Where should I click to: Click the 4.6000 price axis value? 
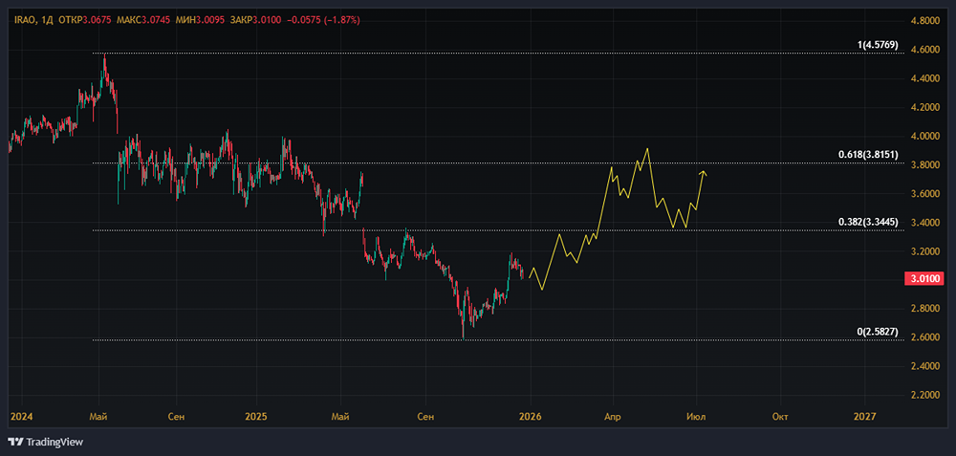[x=923, y=50]
